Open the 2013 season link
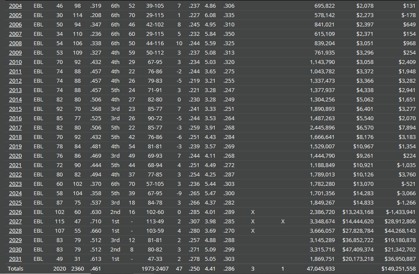The height and width of the screenshot is (274, 419). 15,90
